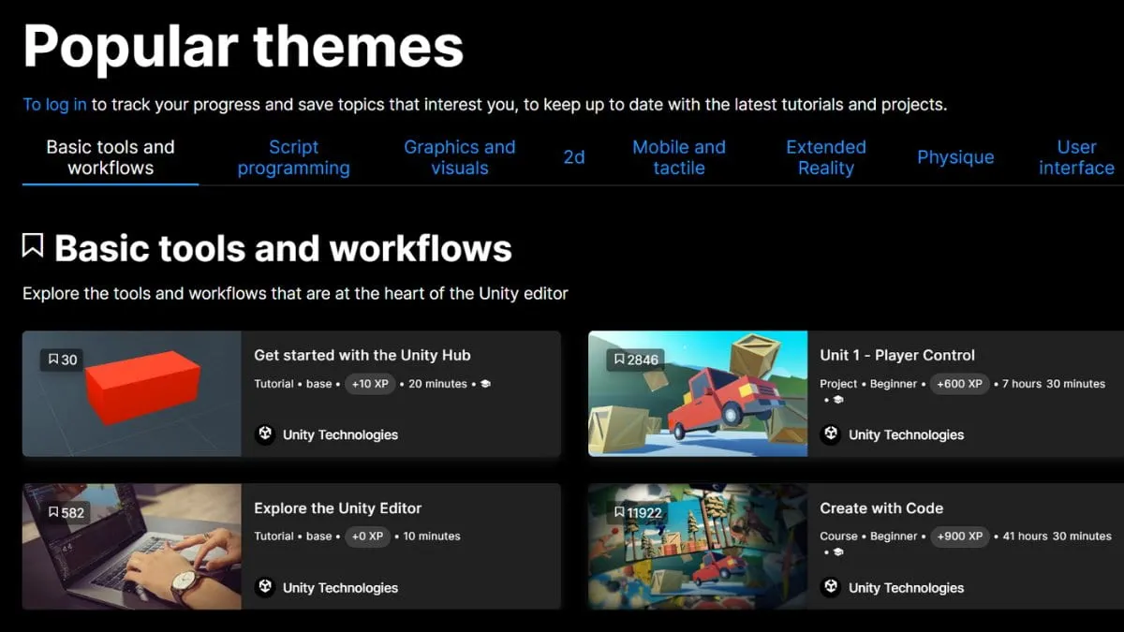
Task: Switch to the Script programming tab
Action: (293, 157)
